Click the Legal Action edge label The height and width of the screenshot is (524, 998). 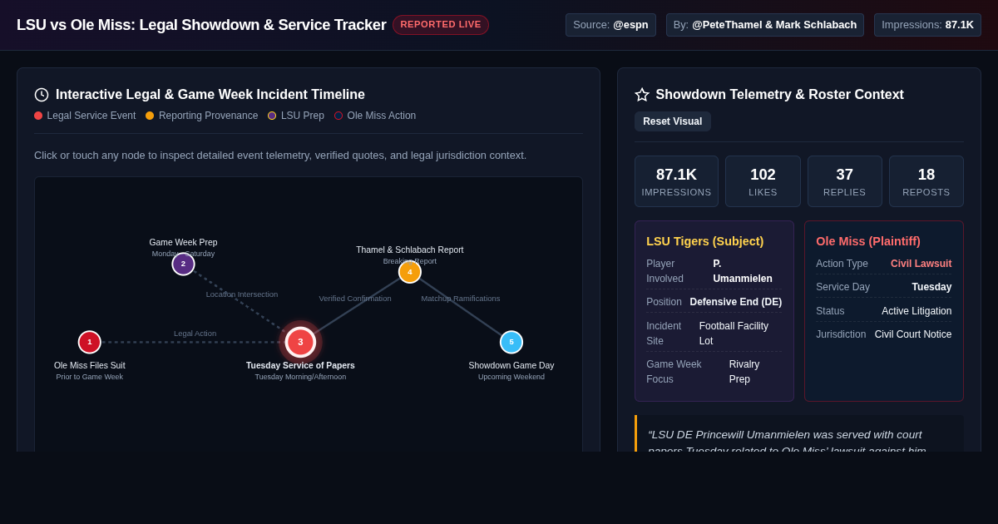pyautogui.click(x=195, y=334)
